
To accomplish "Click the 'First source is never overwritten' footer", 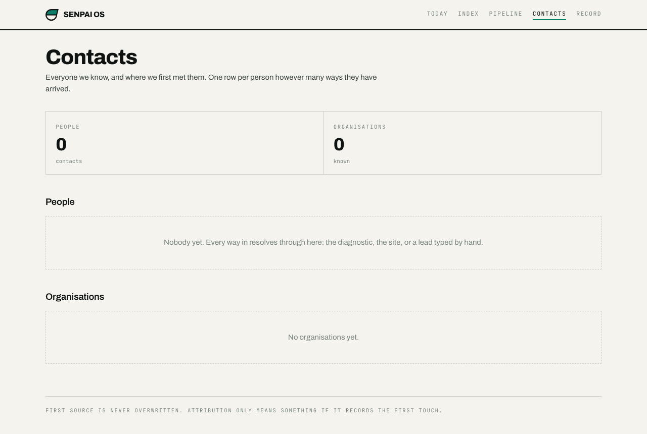I will pyautogui.click(x=244, y=411).
